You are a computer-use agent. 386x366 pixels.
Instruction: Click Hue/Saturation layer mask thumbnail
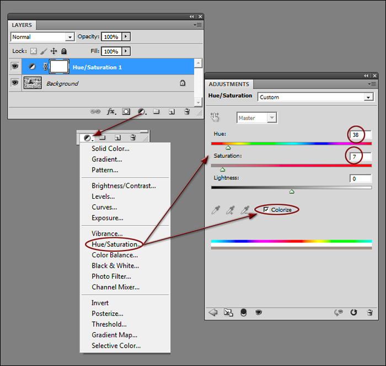point(59,67)
